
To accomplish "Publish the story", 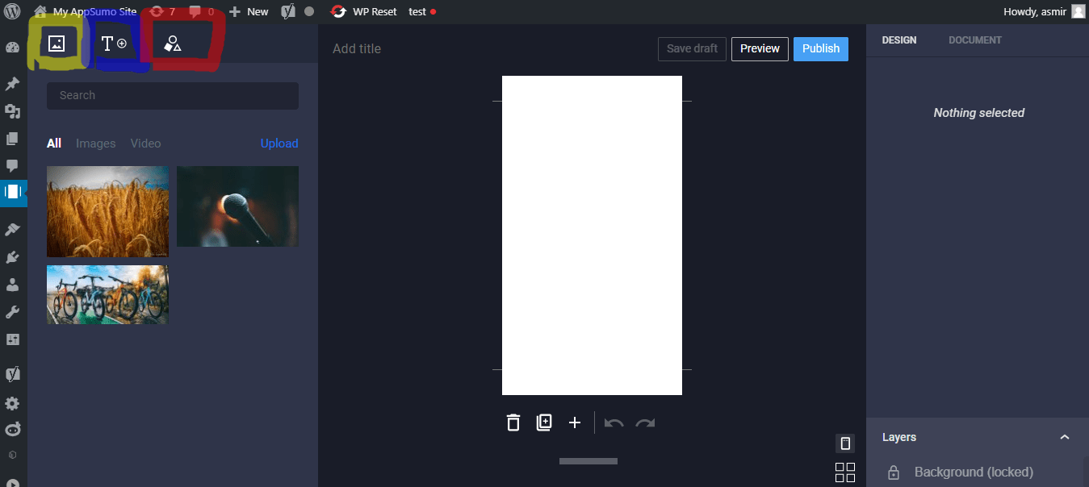I will coord(821,48).
